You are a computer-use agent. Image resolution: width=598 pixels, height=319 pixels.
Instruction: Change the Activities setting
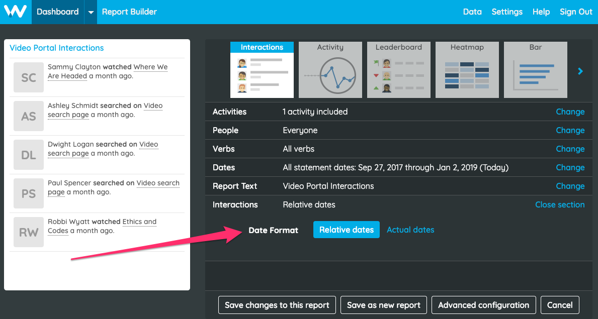[570, 112]
